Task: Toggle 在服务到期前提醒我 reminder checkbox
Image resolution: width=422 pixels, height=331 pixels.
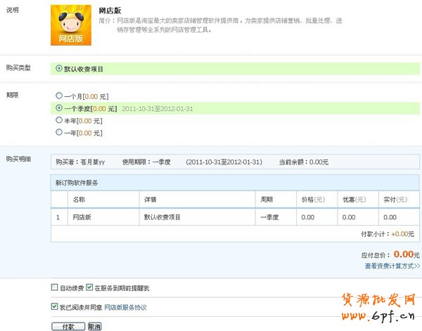Action: pyautogui.click(x=89, y=288)
